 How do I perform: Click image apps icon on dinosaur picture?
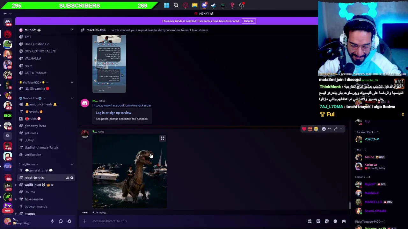(162, 138)
